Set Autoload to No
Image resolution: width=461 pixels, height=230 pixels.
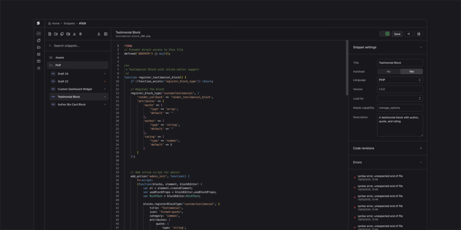(389, 71)
